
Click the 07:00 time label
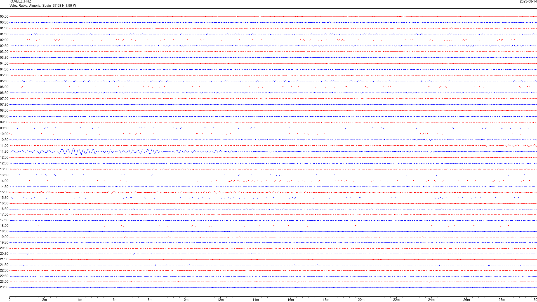pos(4,99)
